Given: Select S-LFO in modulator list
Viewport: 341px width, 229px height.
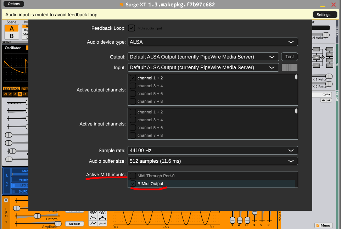Looking at the screenshot, I should 20,191.
